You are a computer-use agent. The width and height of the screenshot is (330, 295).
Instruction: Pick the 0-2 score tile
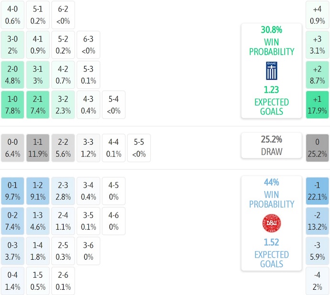click(x=12, y=221)
